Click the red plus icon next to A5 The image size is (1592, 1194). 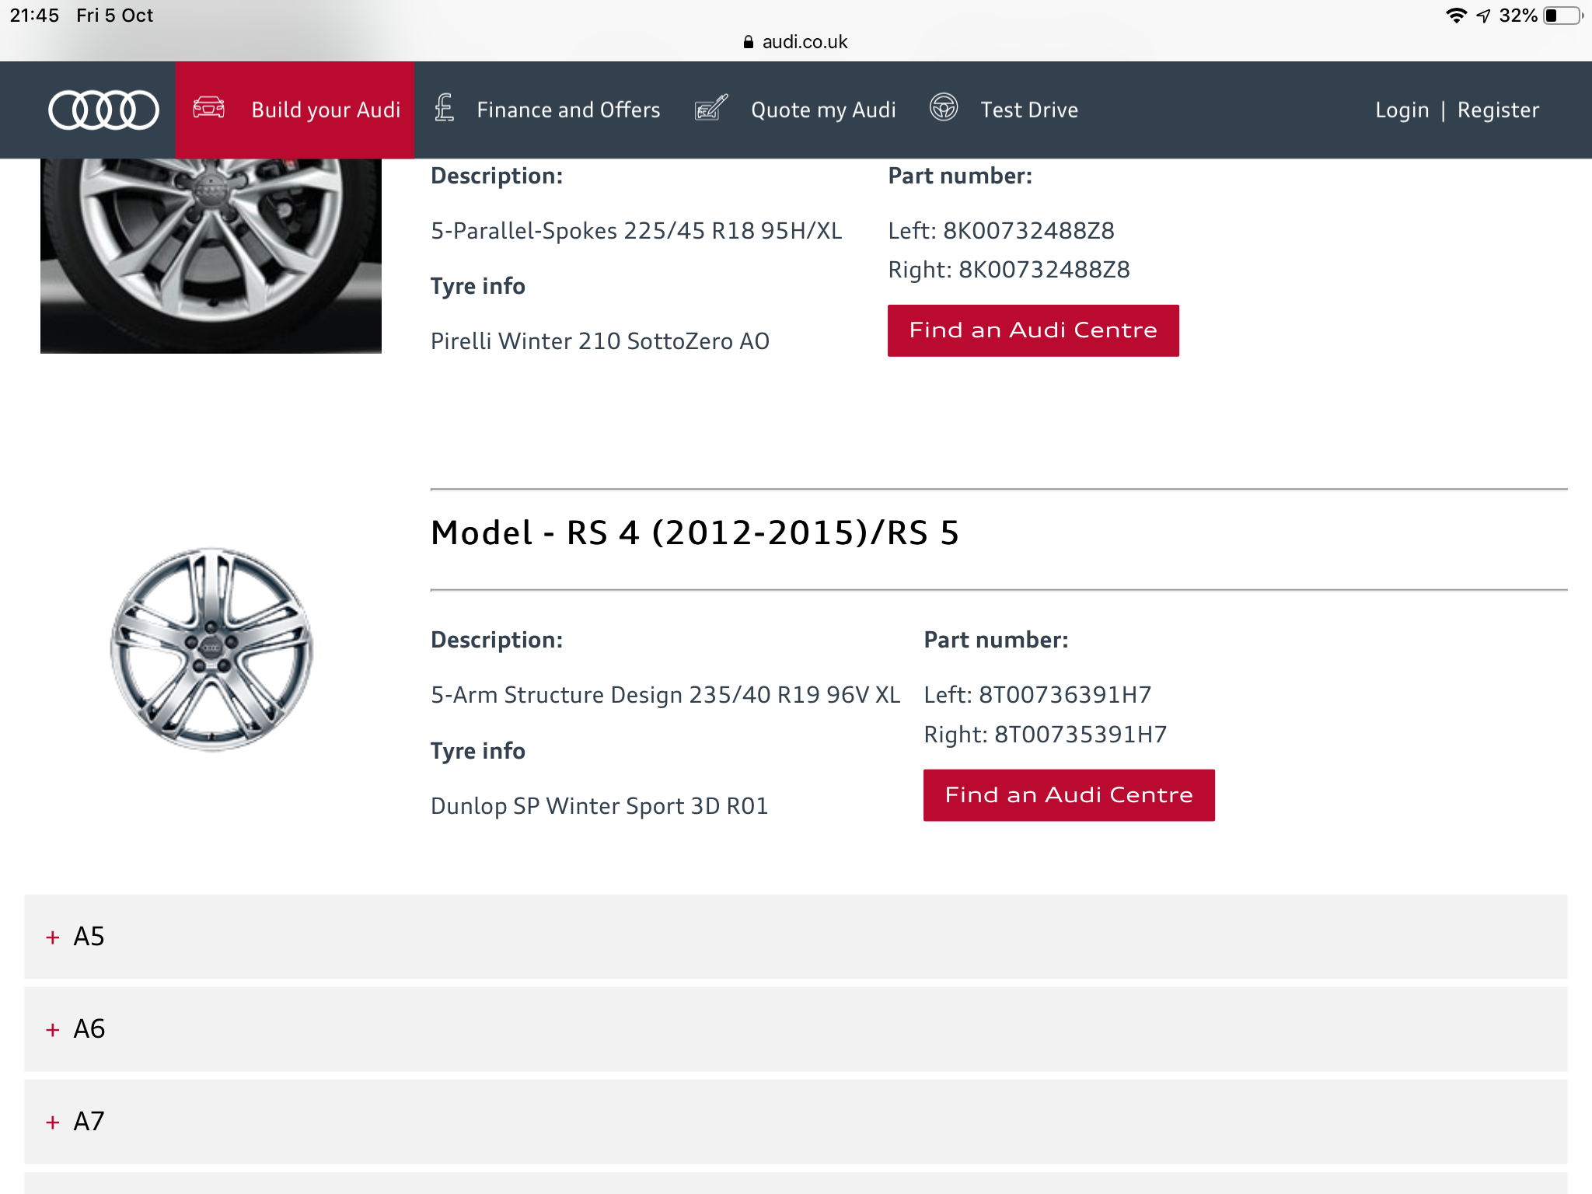53,937
